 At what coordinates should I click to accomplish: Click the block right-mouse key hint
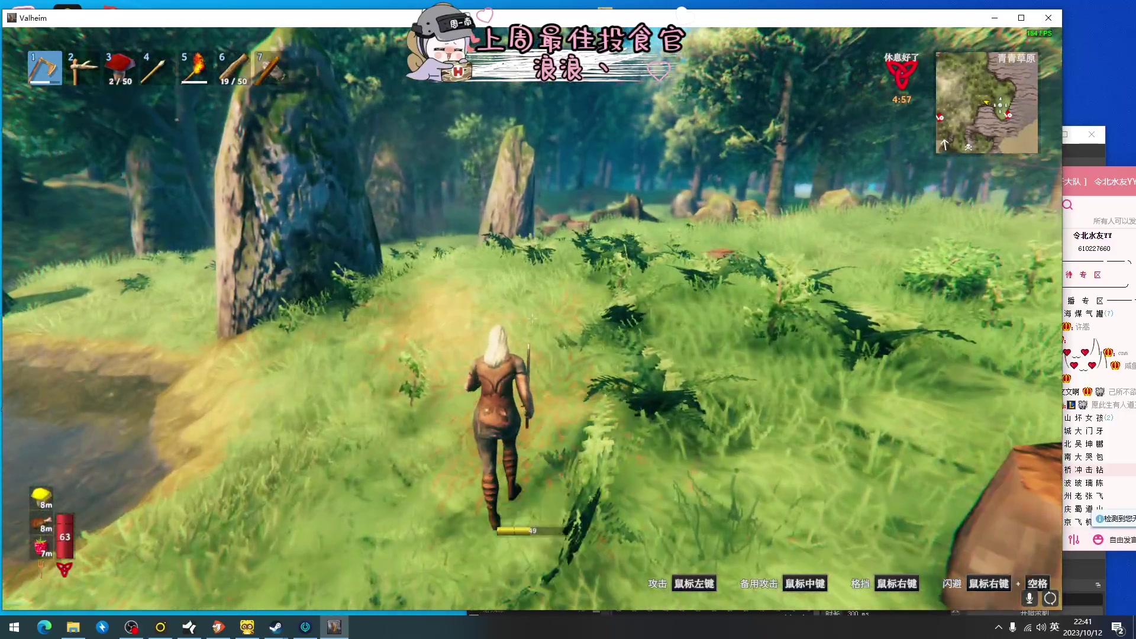point(896,583)
